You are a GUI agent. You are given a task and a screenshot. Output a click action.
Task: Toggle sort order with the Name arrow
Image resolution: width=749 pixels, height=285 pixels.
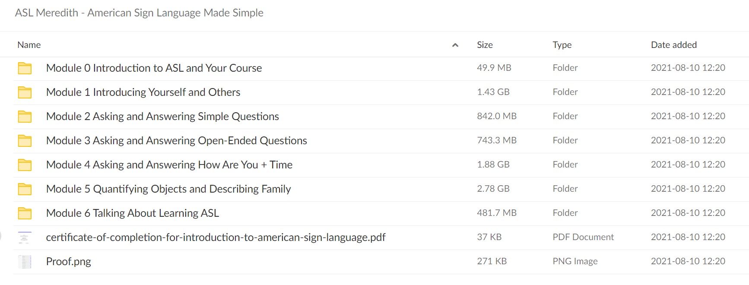(455, 45)
